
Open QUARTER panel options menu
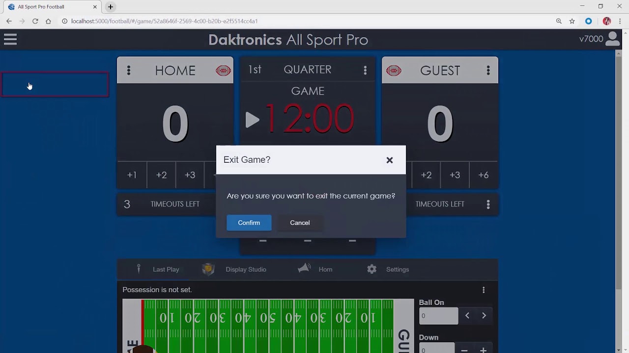(x=365, y=71)
